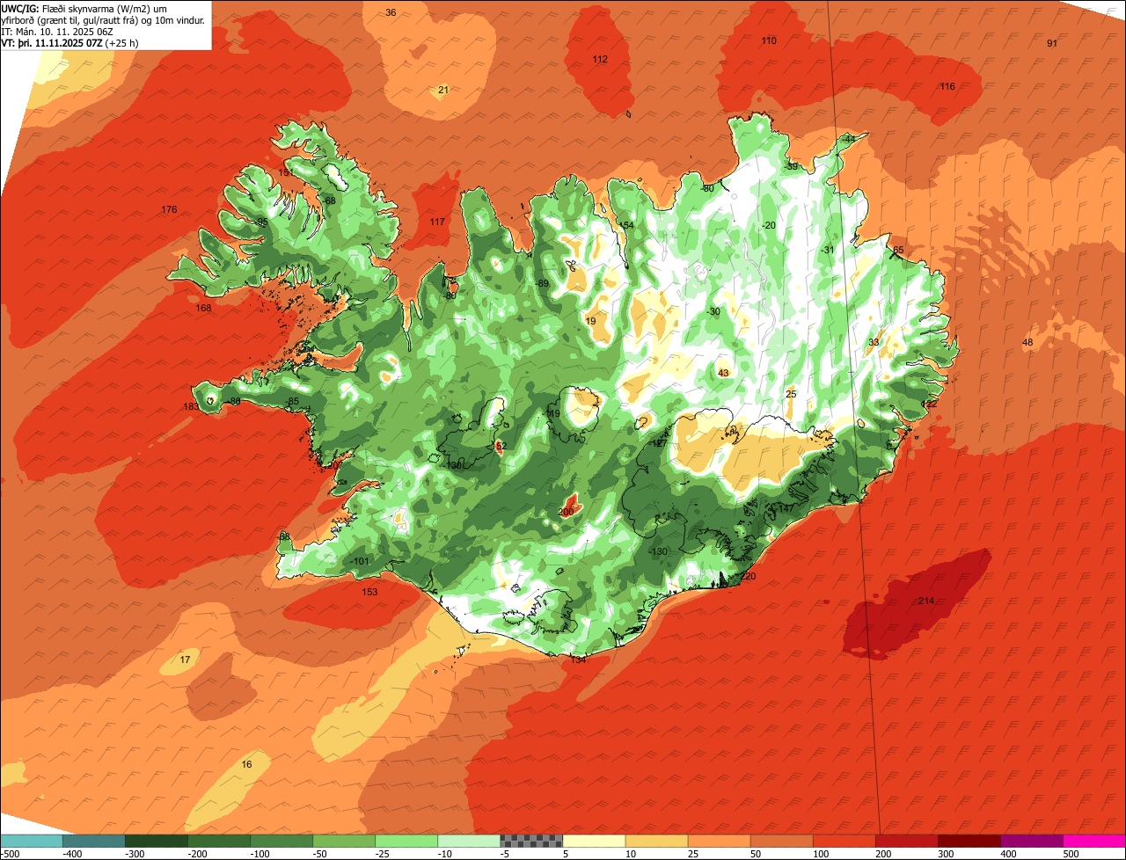Click the map value 112 north of Iceland

(x=600, y=60)
